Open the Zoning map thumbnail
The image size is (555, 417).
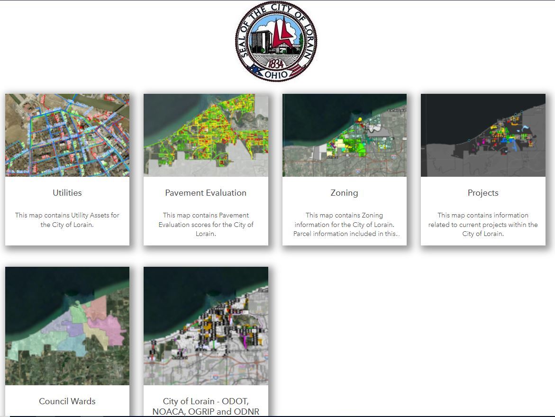(x=345, y=135)
